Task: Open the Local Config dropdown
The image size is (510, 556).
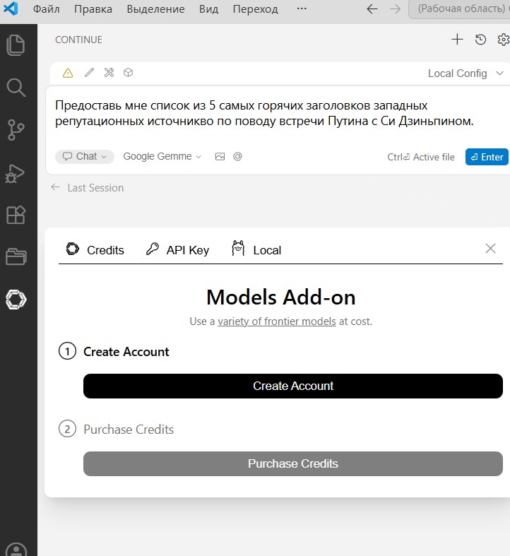Action: (465, 73)
